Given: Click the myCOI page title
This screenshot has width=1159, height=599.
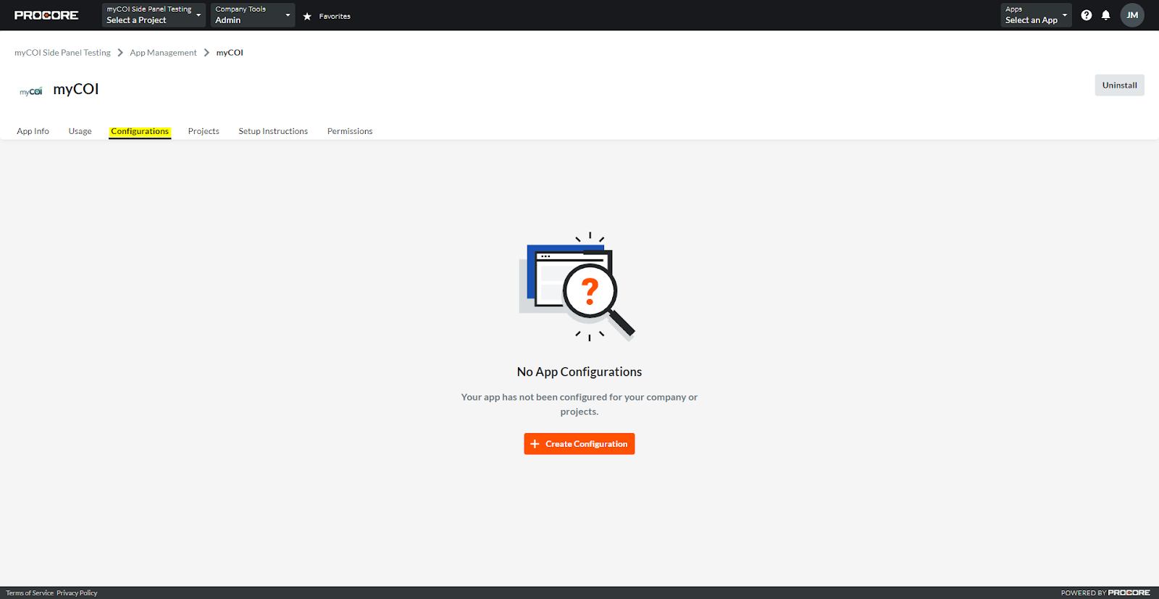Looking at the screenshot, I should pyautogui.click(x=76, y=89).
